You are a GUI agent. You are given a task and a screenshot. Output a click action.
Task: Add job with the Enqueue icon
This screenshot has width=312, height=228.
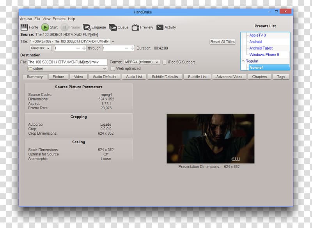[x=87, y=27]
